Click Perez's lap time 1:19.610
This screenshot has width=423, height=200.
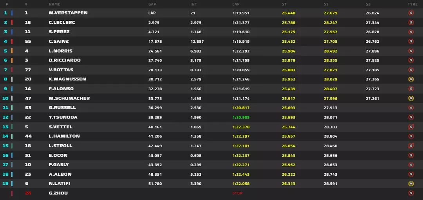241,32
